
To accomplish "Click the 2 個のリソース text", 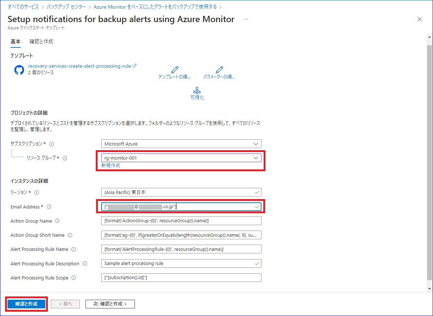I will tap(41, 72).
